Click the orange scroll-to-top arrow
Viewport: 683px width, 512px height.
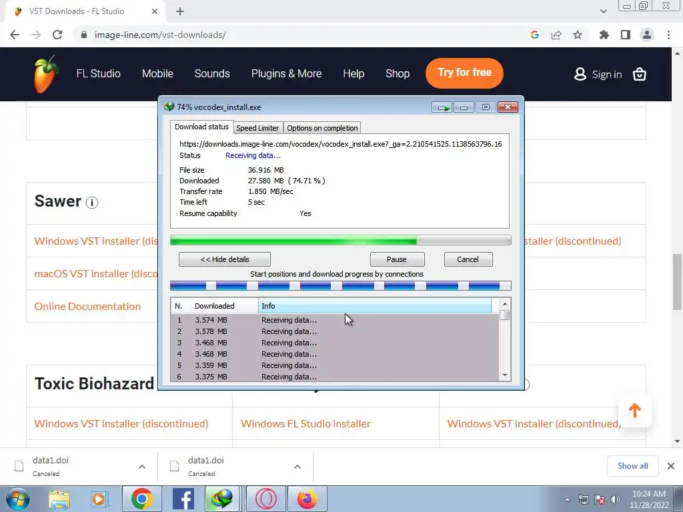click(635, 411)
